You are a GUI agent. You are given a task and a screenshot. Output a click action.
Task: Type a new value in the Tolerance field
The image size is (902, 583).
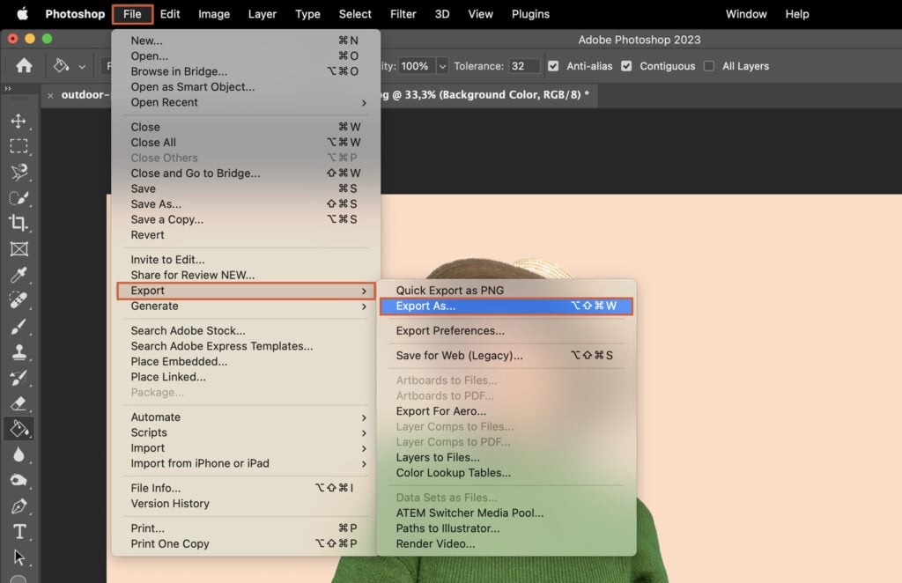coord(522,66)
